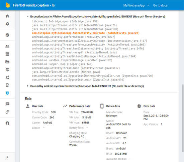Open the Notifications message icon
Screen dimensions: 184x162
7,104
